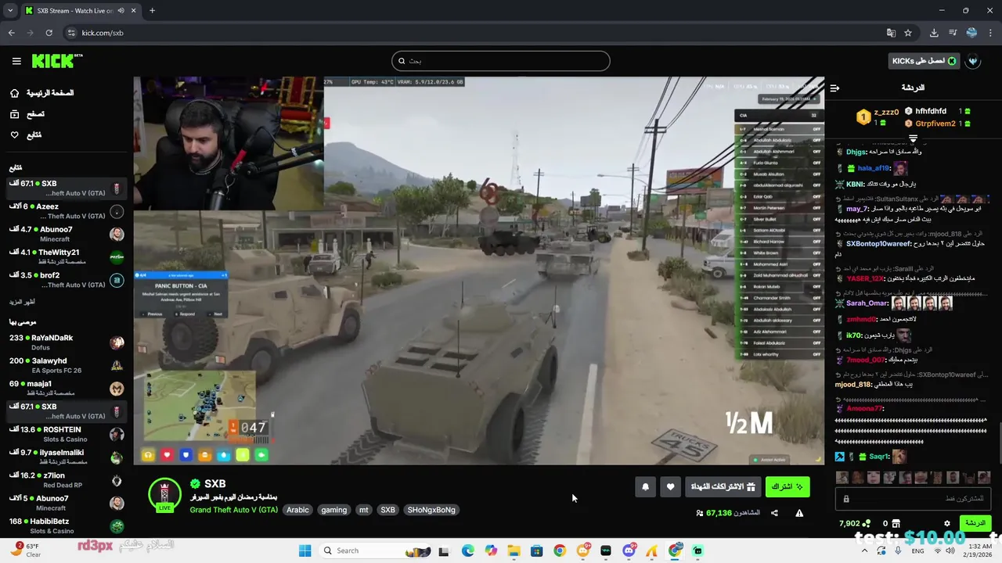Screen dimensions: 1002x563
Task: Open the home page sidebar item
Action: pos(41,93)
